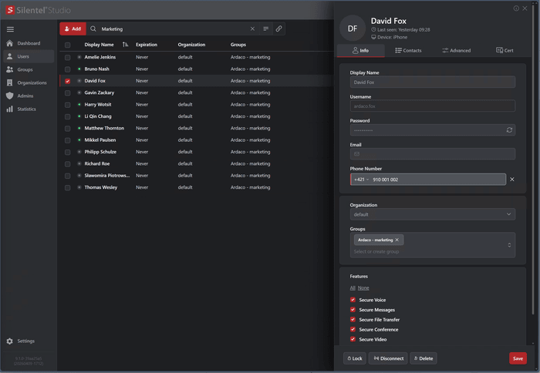Disable Secure Conference feature
Image resolution: width=540 pixels, height=373 pixels.
[353, 329]
